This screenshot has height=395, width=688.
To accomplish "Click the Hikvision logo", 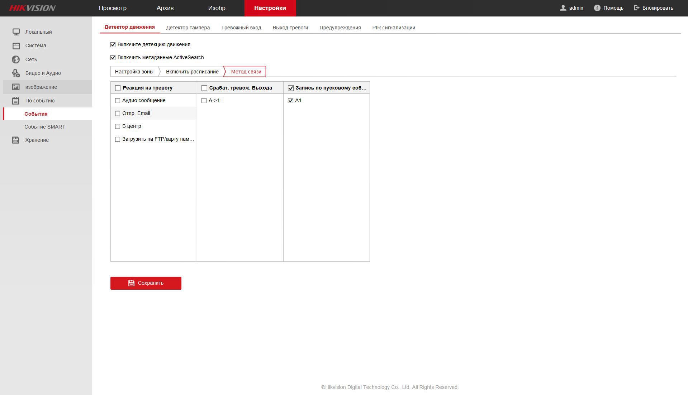I will (x=32, y=8).
